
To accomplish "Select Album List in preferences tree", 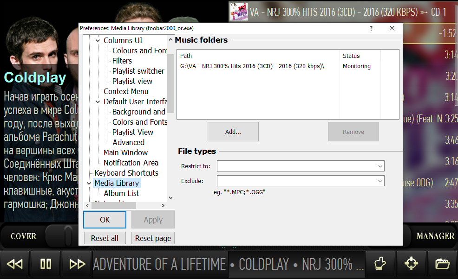I will [x=121, y=193].
